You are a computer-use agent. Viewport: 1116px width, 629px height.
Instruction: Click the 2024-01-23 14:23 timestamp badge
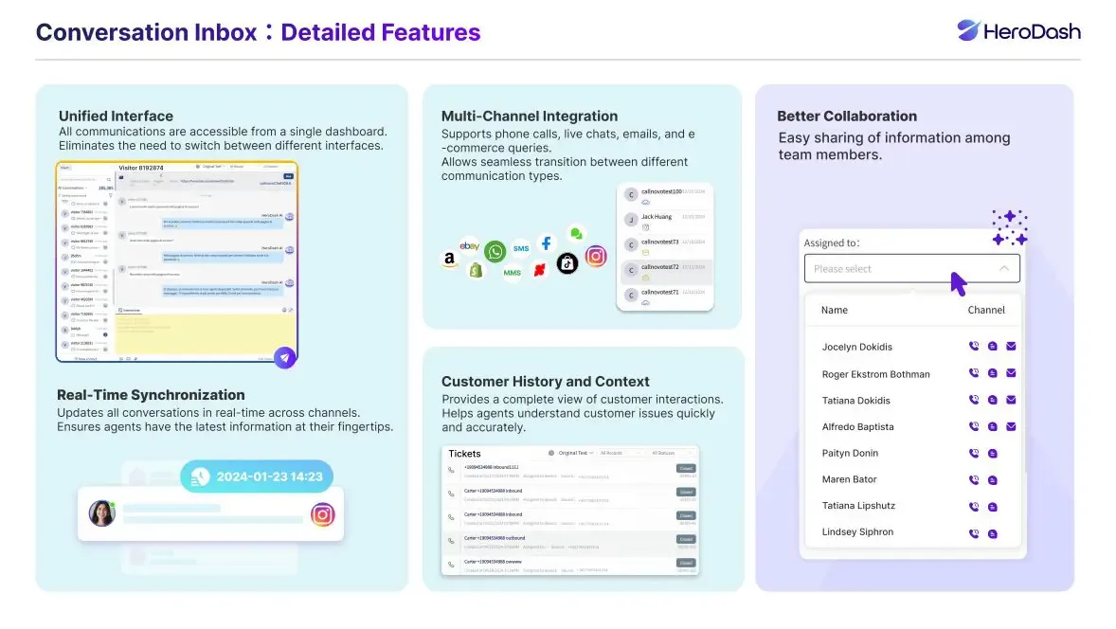(x=256, y=476)
